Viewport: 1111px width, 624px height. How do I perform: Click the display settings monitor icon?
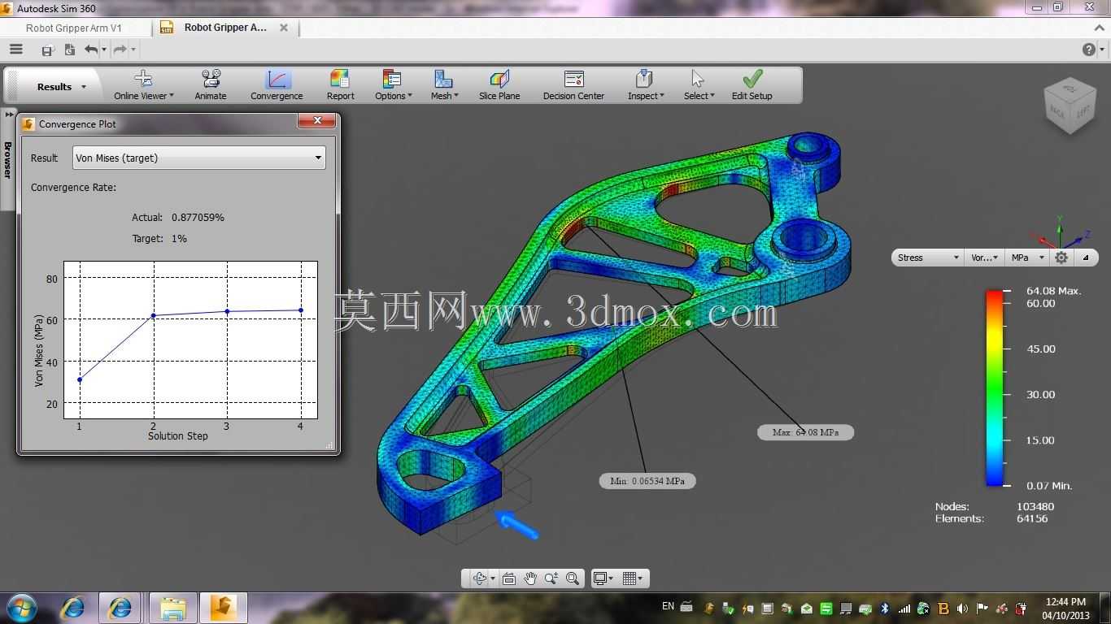[601, 578]
